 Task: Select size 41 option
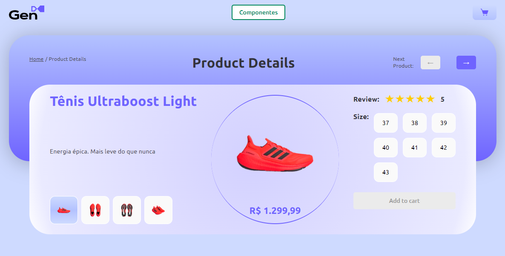tap(415, 148)
